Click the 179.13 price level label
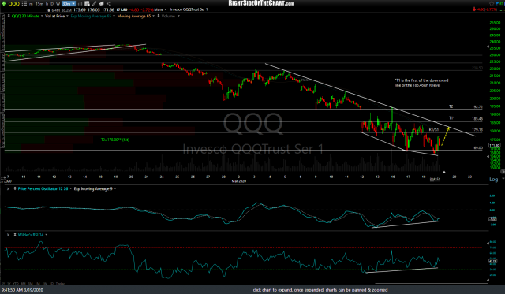Screen dimensions: 505x294 pyautogui.click(x=477, y=130)
